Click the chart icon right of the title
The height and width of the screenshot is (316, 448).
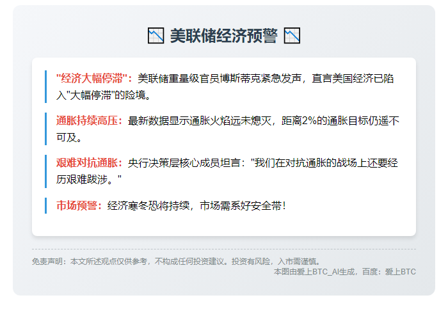click(x=292, y=36)
